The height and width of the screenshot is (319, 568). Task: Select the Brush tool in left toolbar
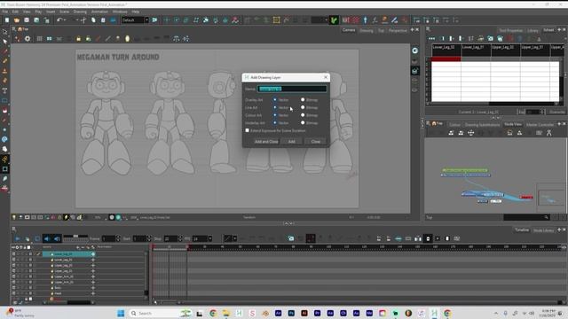coord(4,51)
